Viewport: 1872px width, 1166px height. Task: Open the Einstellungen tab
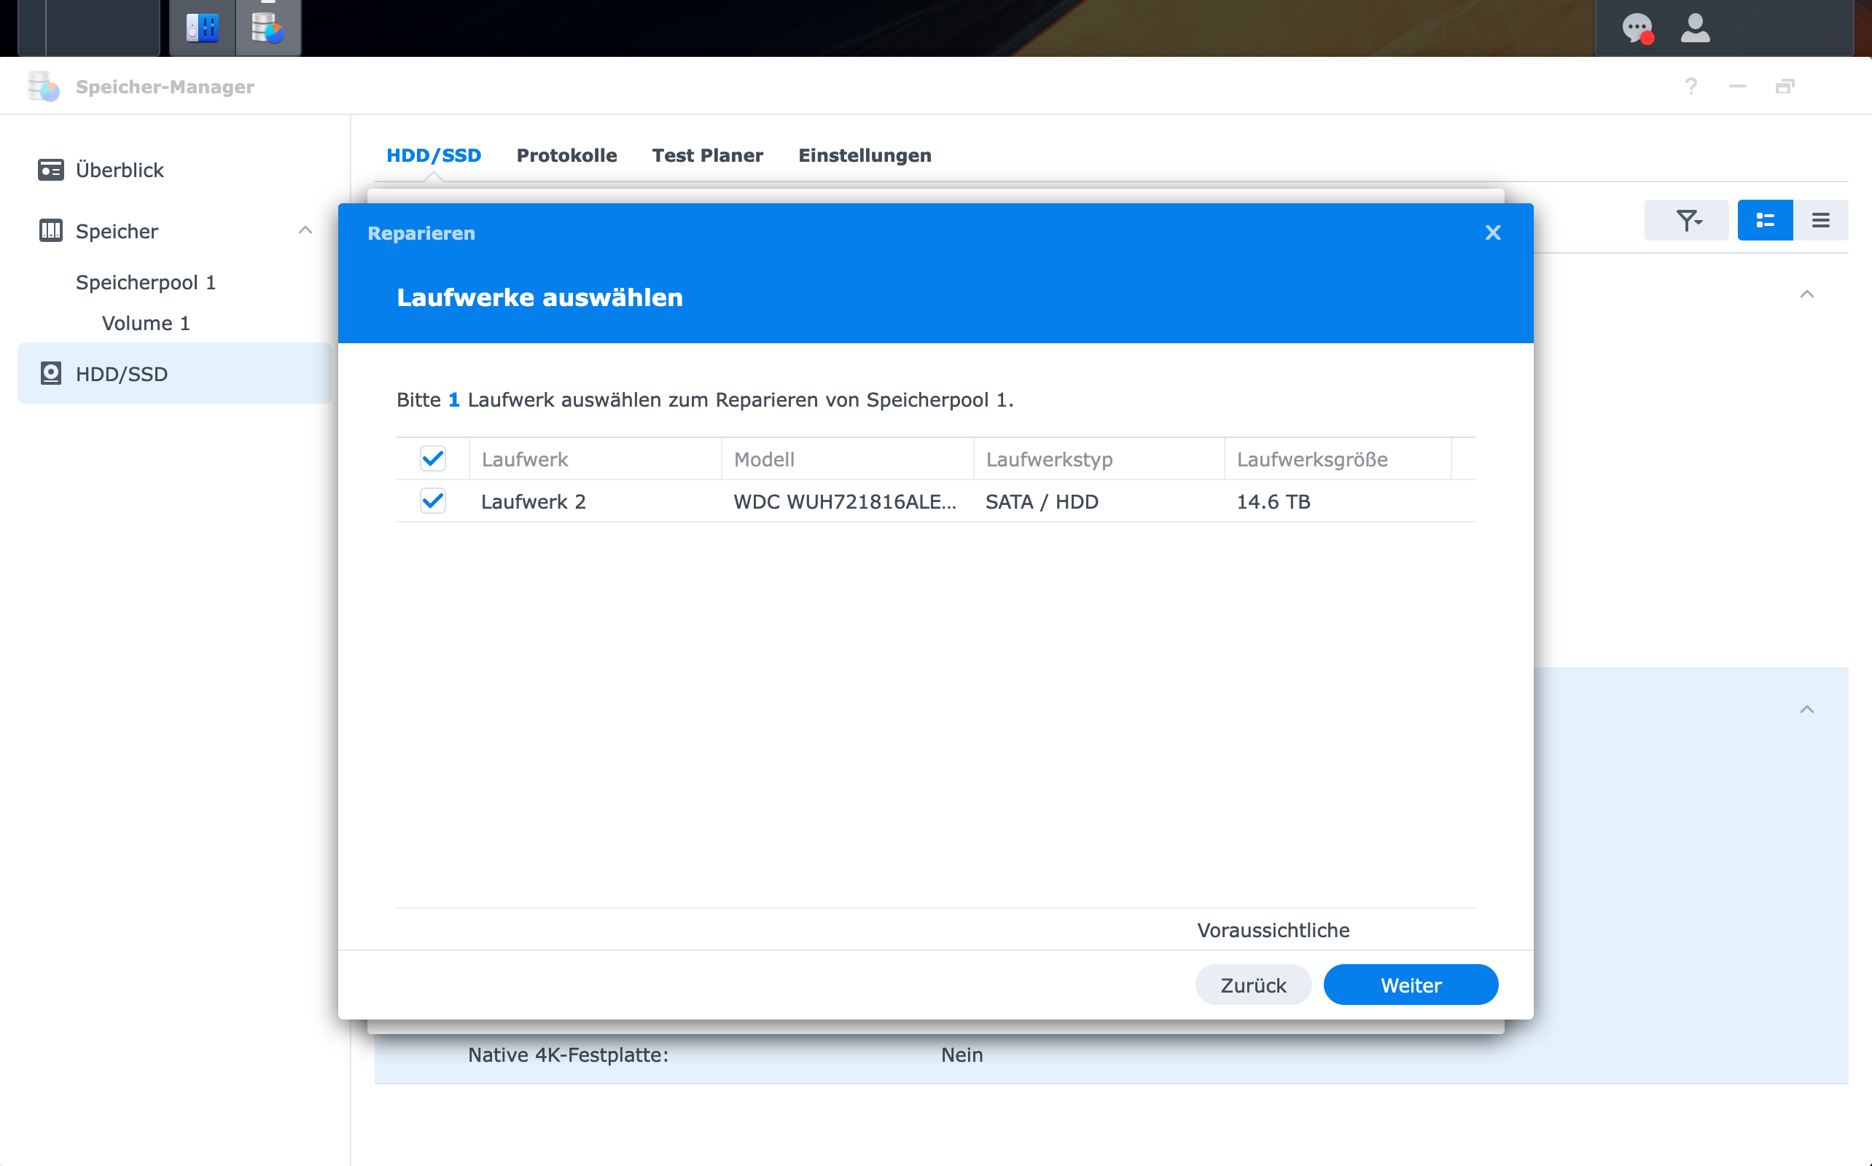pyautogui.click(x=864, y=155)
